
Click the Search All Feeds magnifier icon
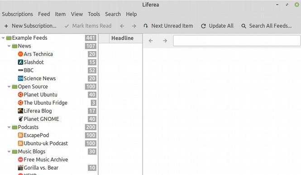(244, 26)
